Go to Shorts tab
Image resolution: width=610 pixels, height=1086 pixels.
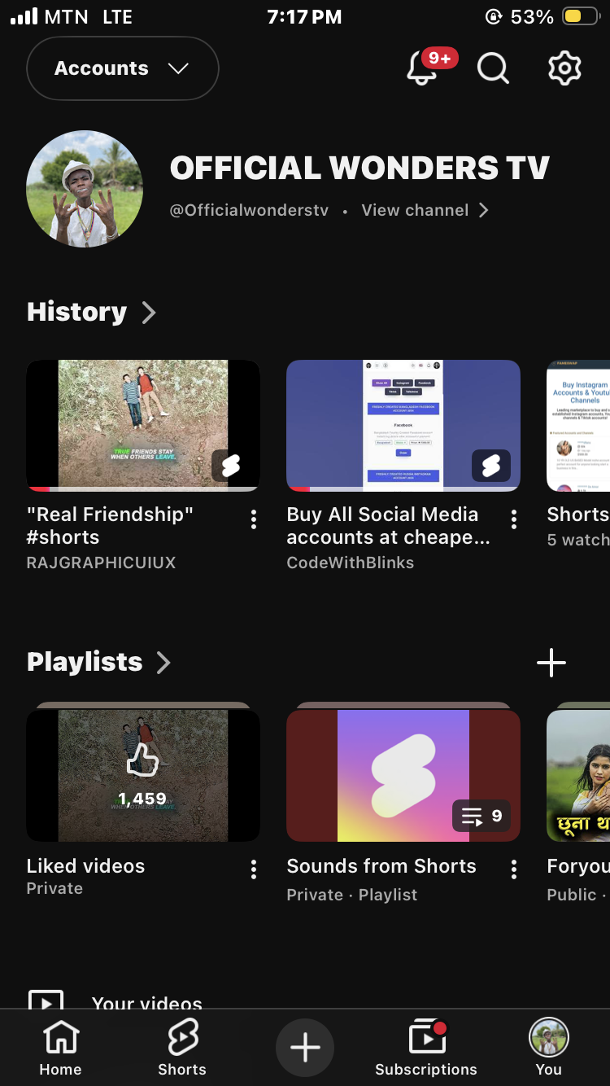point(182,1049)
